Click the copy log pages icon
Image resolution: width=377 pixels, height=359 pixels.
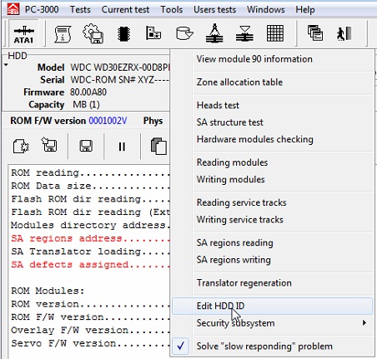[x=158, y=146]
